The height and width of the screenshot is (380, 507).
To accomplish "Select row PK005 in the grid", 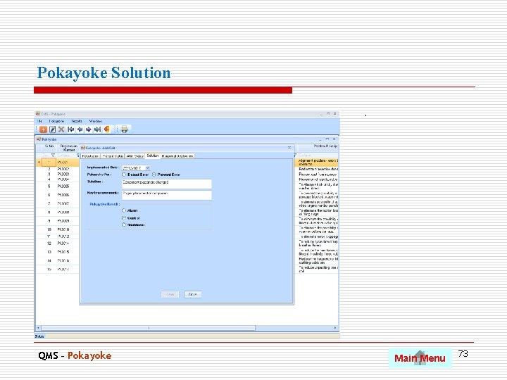I will [x=57, y=186].
